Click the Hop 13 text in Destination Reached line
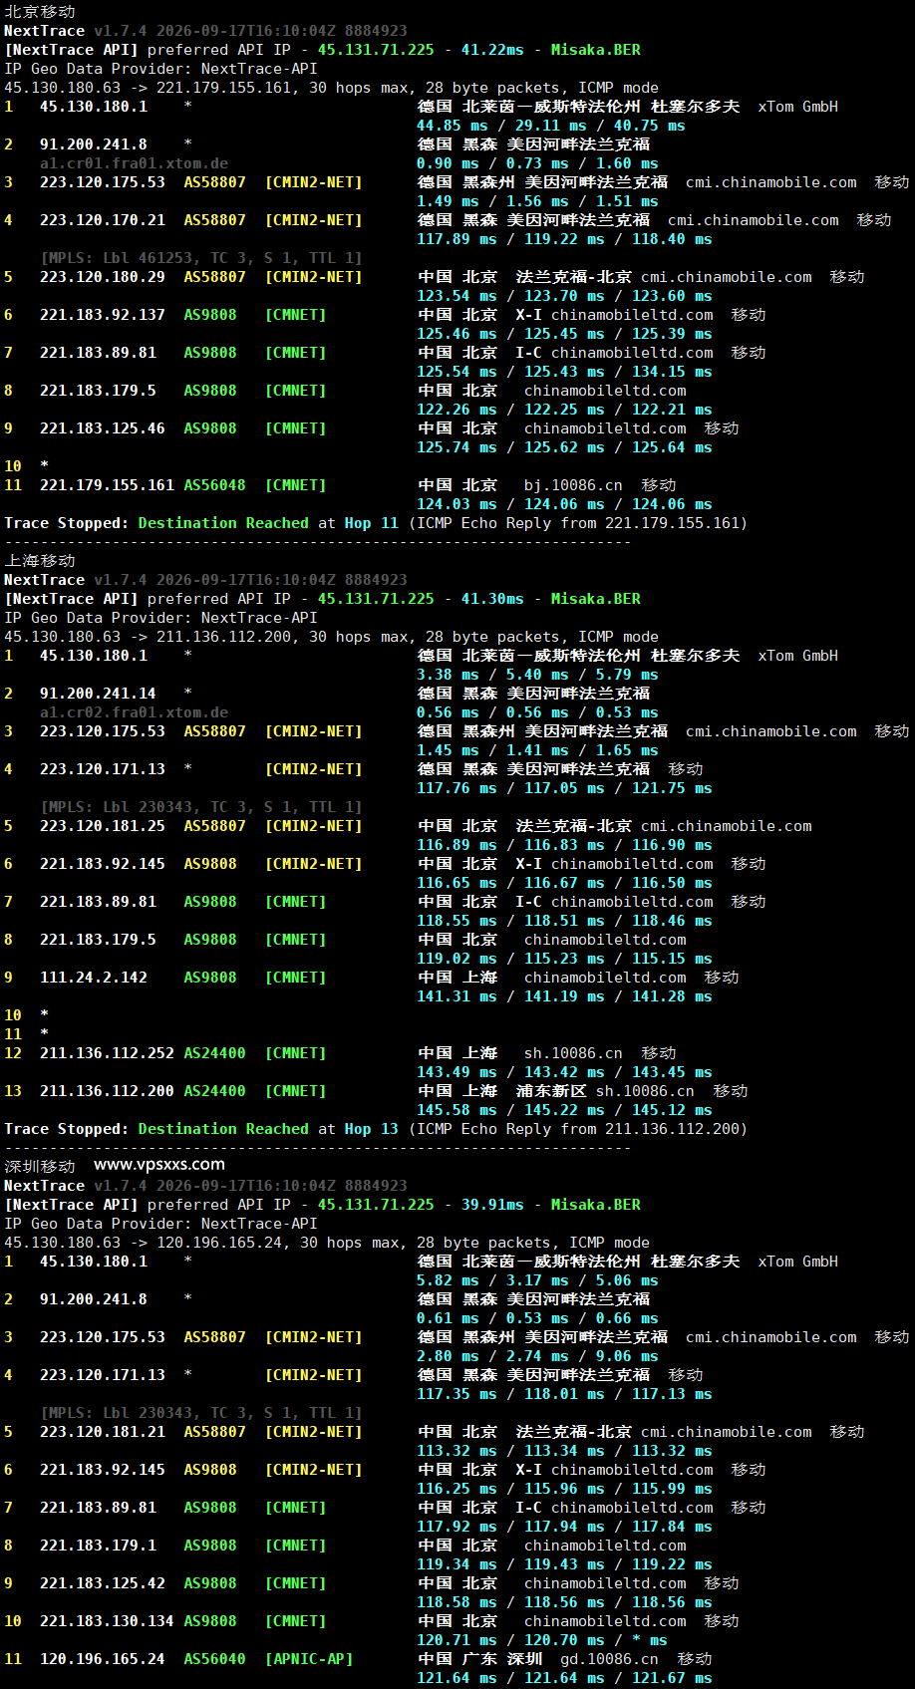The image size is (915, 1689). point(371,1129)
